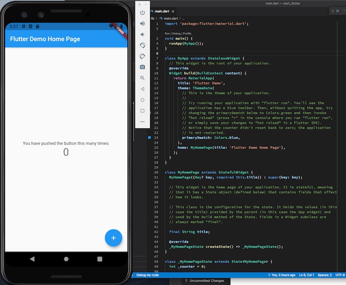Click 'UTF-8' encoding in status bar

340,275
